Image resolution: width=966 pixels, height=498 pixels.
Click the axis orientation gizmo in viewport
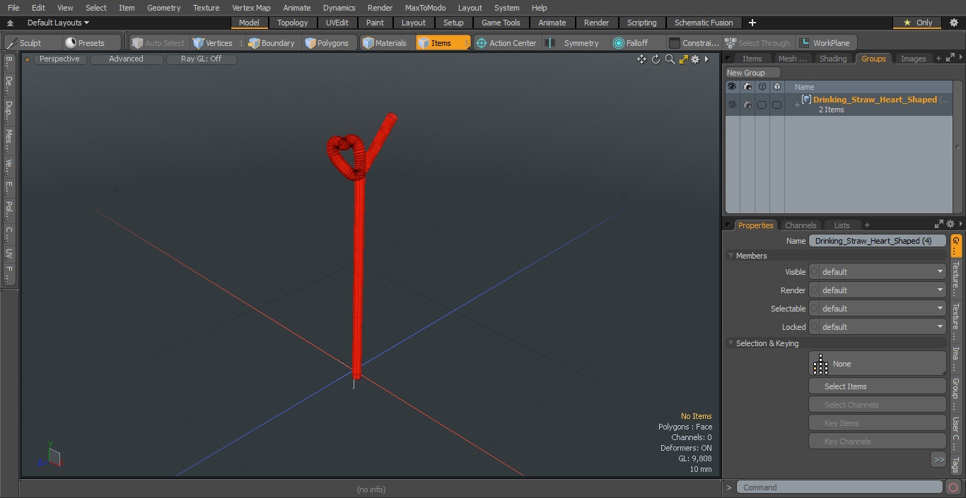tap(50, 456)
